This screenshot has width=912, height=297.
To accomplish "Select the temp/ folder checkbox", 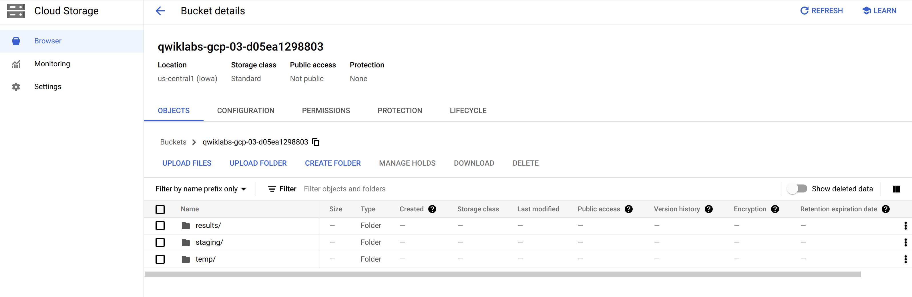I will 160,259.
